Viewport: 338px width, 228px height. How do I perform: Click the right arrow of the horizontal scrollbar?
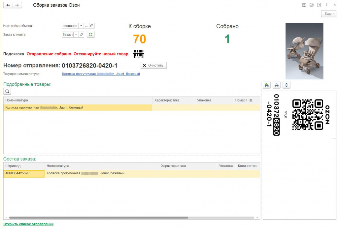(x=257, y=218)
